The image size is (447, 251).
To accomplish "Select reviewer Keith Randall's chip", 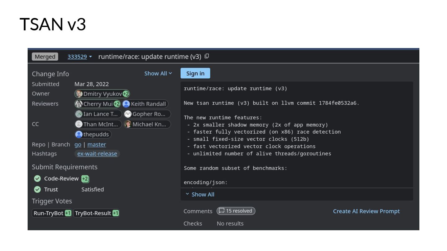I will click(145, 104).
